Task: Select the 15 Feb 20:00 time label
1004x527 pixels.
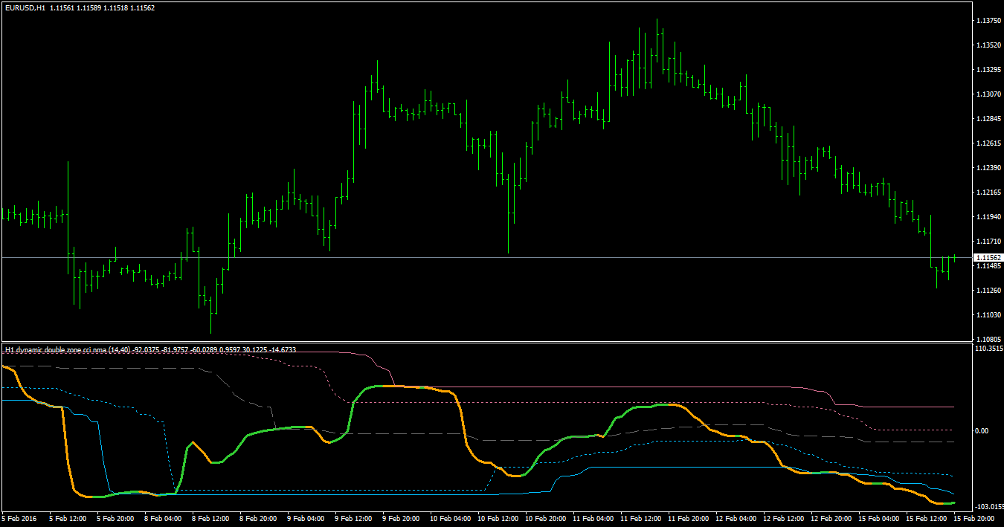Action: pyautogui.click(x=974, y=517)
